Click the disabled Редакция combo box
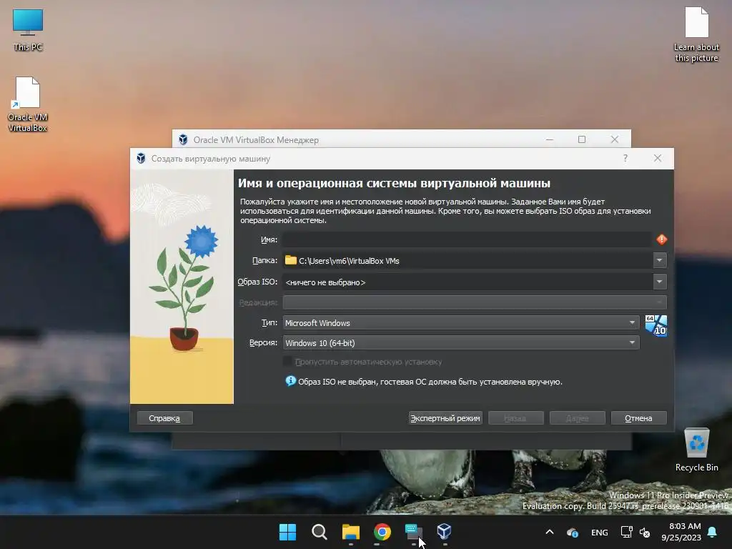This screenshot has width=732, height=549. point(475,302)
